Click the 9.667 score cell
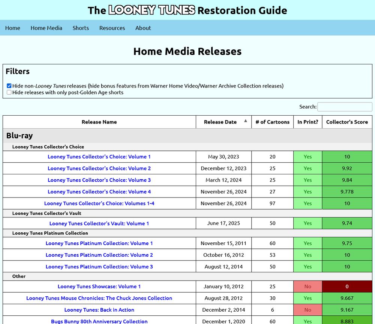This screenshot has width=375, height=324. (x=347, y=298)
